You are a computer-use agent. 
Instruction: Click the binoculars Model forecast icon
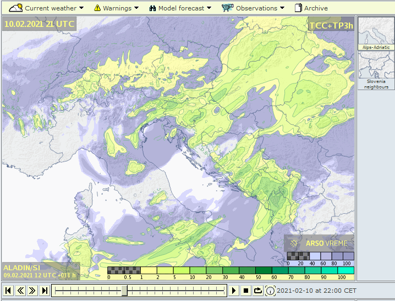coord(152,8)
